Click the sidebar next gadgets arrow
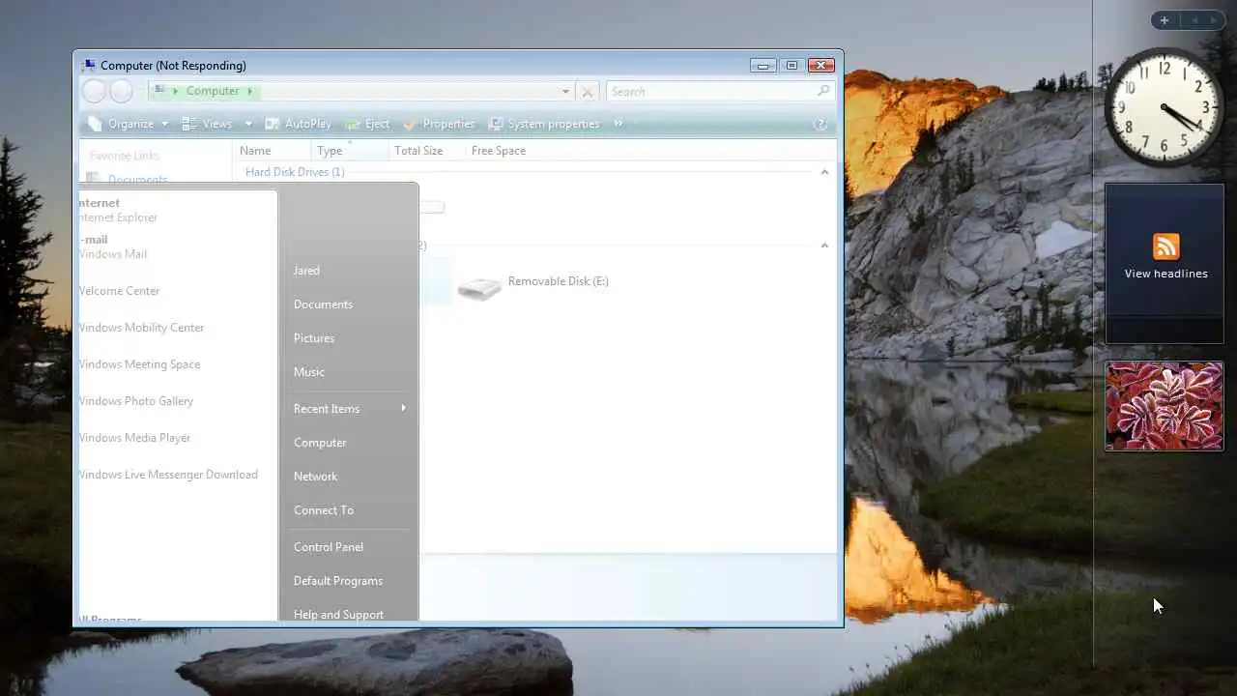 click(x=1213, y=20)
